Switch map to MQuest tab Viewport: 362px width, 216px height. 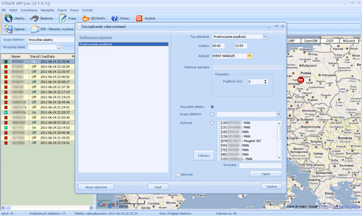[349, 41]
